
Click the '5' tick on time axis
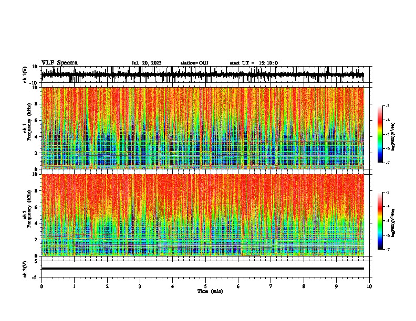(205, 286)
